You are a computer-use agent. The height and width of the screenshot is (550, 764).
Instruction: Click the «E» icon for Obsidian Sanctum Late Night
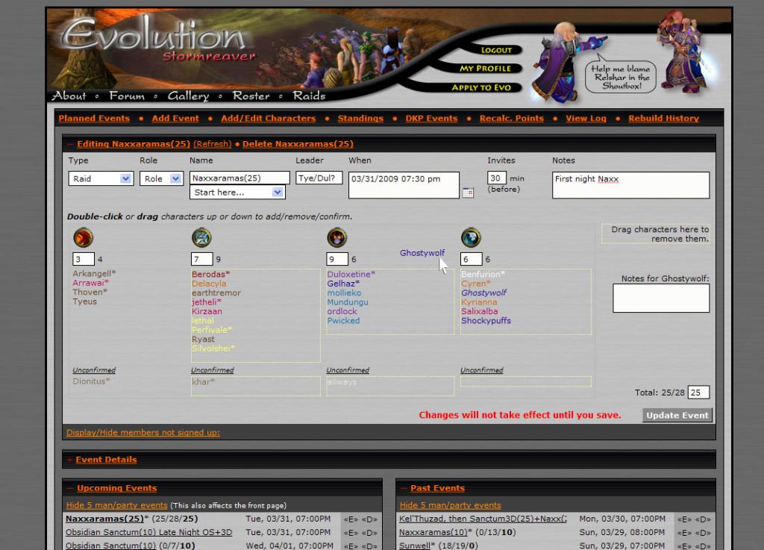[350, 533]
